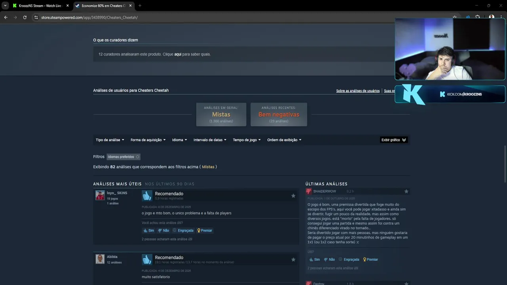Open SHAIDERWOW profile name

324,191
